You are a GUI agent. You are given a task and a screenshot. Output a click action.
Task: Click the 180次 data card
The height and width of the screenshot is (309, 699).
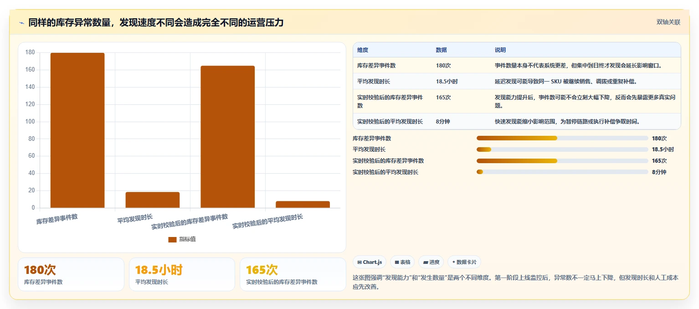coord(71,274)
